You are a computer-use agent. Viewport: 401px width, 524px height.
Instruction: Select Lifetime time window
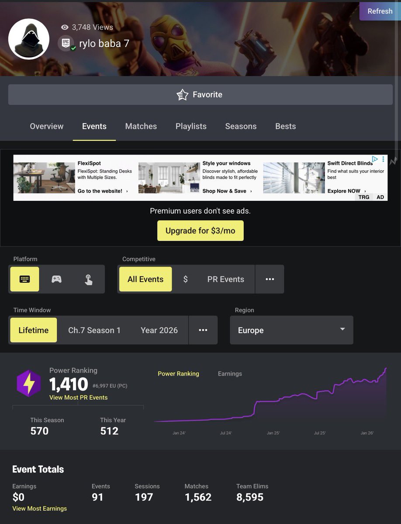tap(34, 330)
